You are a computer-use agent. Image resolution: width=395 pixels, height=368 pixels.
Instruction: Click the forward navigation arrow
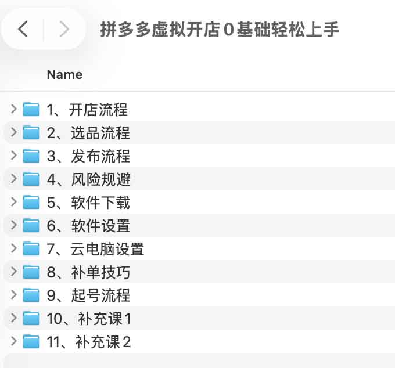click(64, 29)
